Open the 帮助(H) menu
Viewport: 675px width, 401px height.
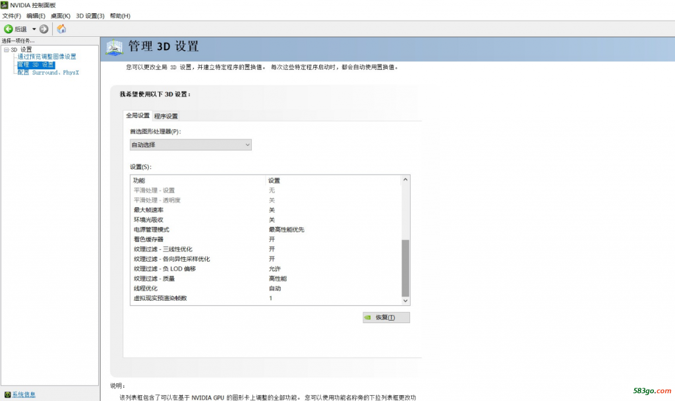pyautogui.click(x=120, y=16)
